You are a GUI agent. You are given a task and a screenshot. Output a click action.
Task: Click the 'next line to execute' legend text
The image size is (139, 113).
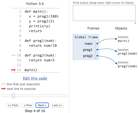point(21,89)
